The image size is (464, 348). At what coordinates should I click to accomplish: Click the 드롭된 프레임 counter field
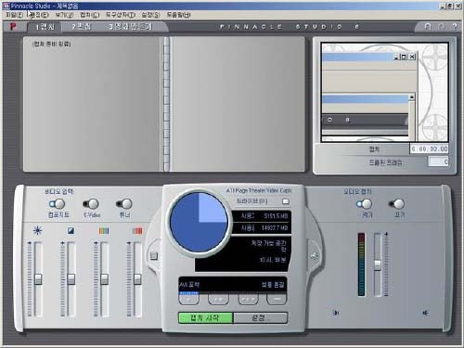[x=438, y=161]
